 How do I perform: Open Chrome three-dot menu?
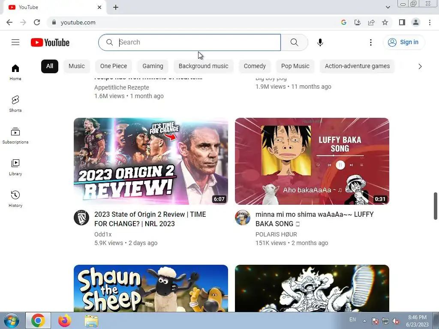click(430, 22)
